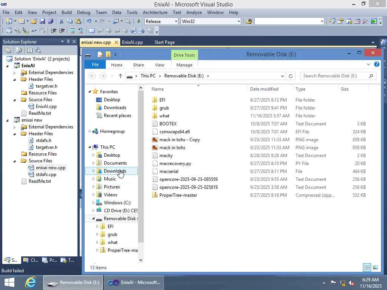Show All Files icon in Solution Explorer
The width and height of the screenshot is (387, 290).
[19, 51]
